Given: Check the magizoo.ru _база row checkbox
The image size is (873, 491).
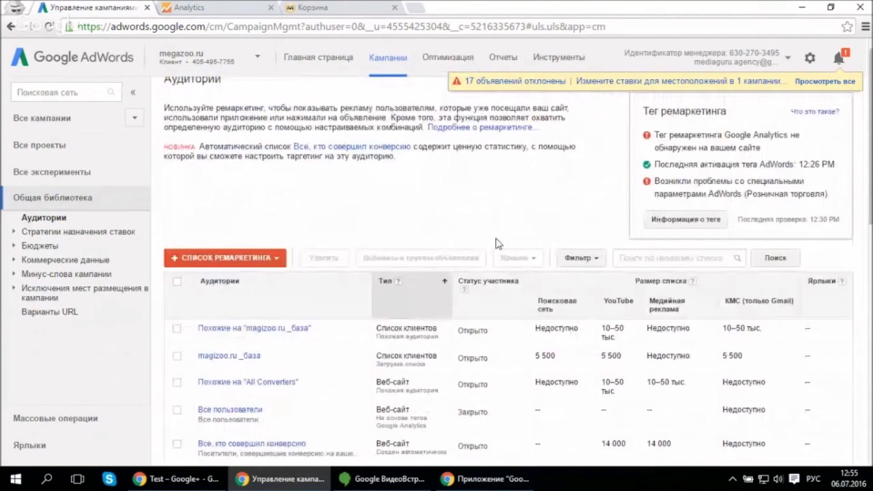Looking at the screenshot, I should point(177,355).
